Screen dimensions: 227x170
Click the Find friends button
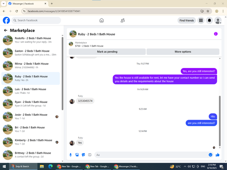click(187, 20)
